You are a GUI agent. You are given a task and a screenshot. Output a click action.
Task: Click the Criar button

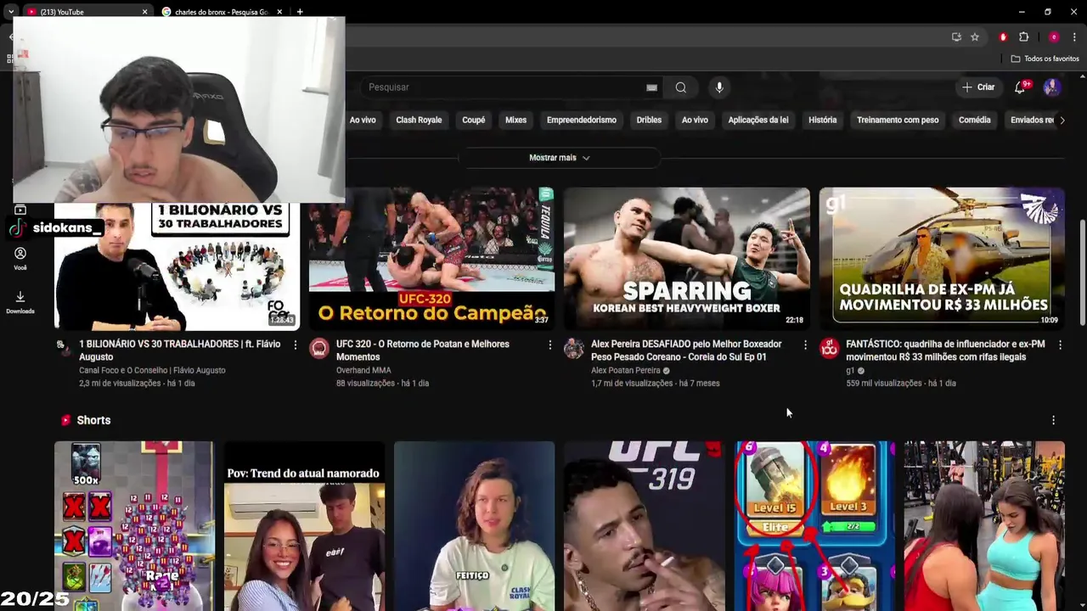[x=978, y=87]
